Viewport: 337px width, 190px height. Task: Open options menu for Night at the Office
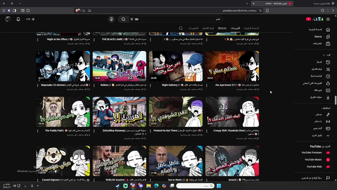click(x=38, y=40)
